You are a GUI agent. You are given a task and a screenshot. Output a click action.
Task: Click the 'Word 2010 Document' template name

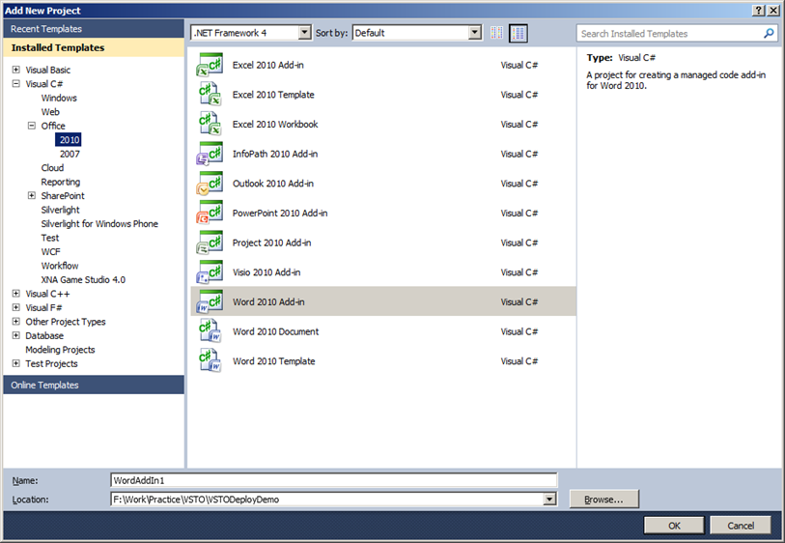[275, 331]
